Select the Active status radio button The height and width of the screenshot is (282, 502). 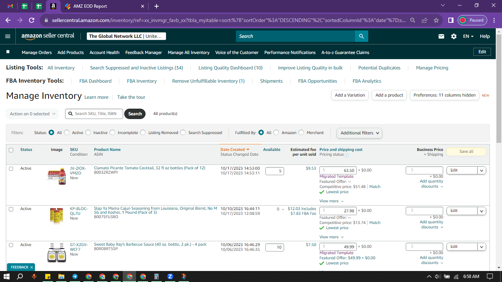pos(67,133)
